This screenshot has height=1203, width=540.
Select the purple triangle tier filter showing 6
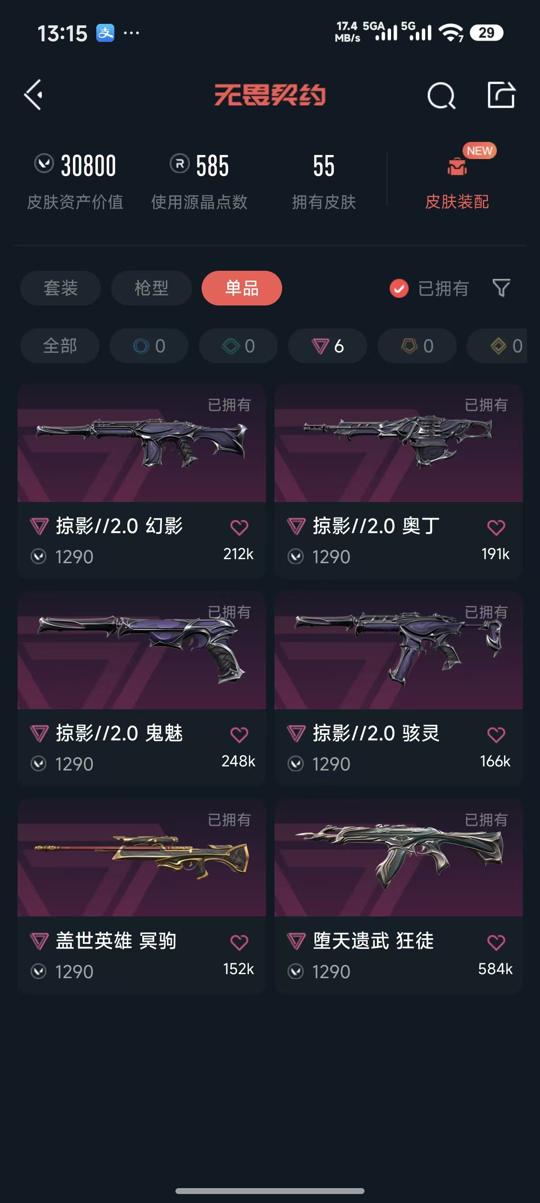click(x=327, y=346)
